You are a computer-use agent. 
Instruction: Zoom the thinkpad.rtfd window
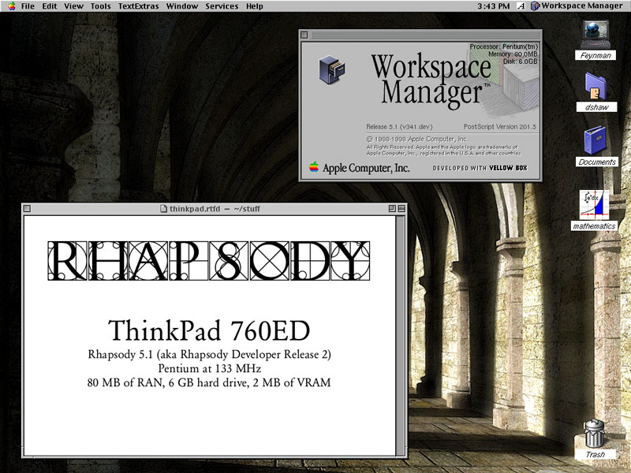(x=392, y=208)
